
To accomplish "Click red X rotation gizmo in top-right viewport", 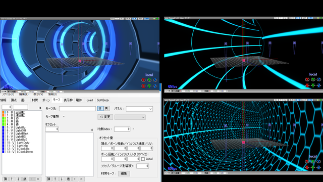I will (307, 79).
